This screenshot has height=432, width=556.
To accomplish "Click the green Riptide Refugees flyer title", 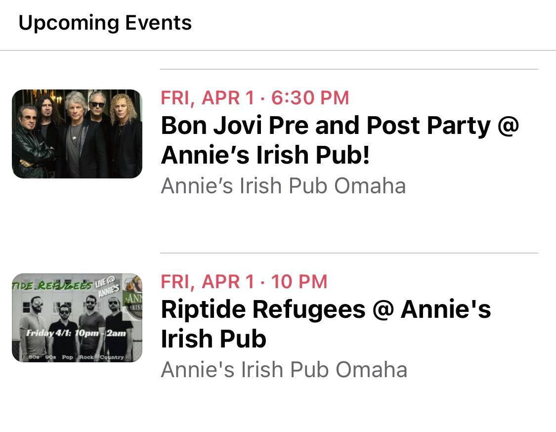I will [x=52, y=286].
